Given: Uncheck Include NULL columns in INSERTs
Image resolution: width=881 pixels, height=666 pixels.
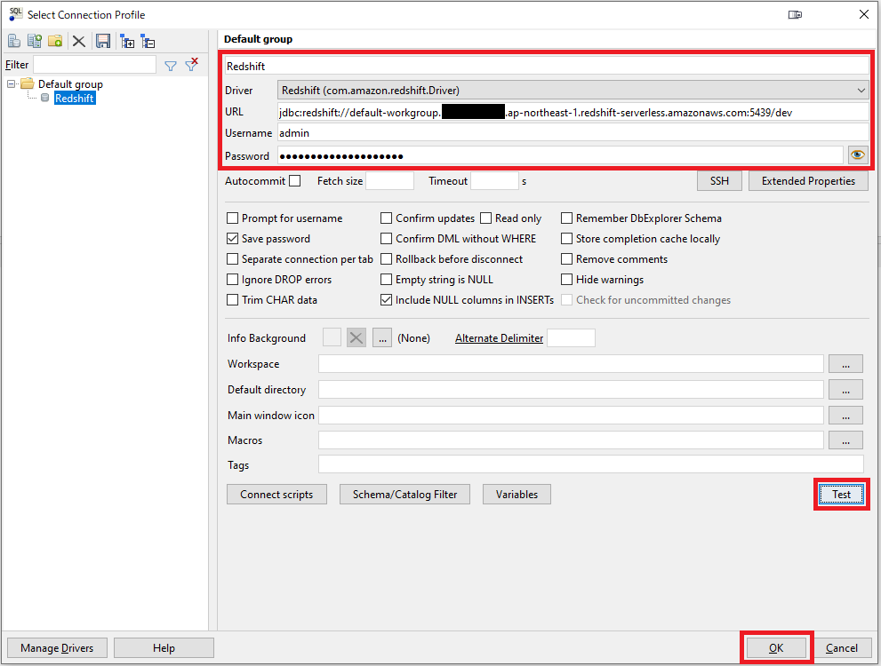Looking at the screenshot, I should click(386, 299).
